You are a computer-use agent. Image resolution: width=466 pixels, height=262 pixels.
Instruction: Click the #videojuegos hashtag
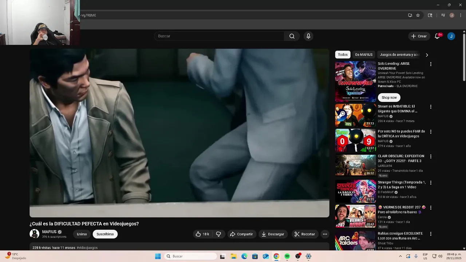pyautogui.click(x=87, y=248)
